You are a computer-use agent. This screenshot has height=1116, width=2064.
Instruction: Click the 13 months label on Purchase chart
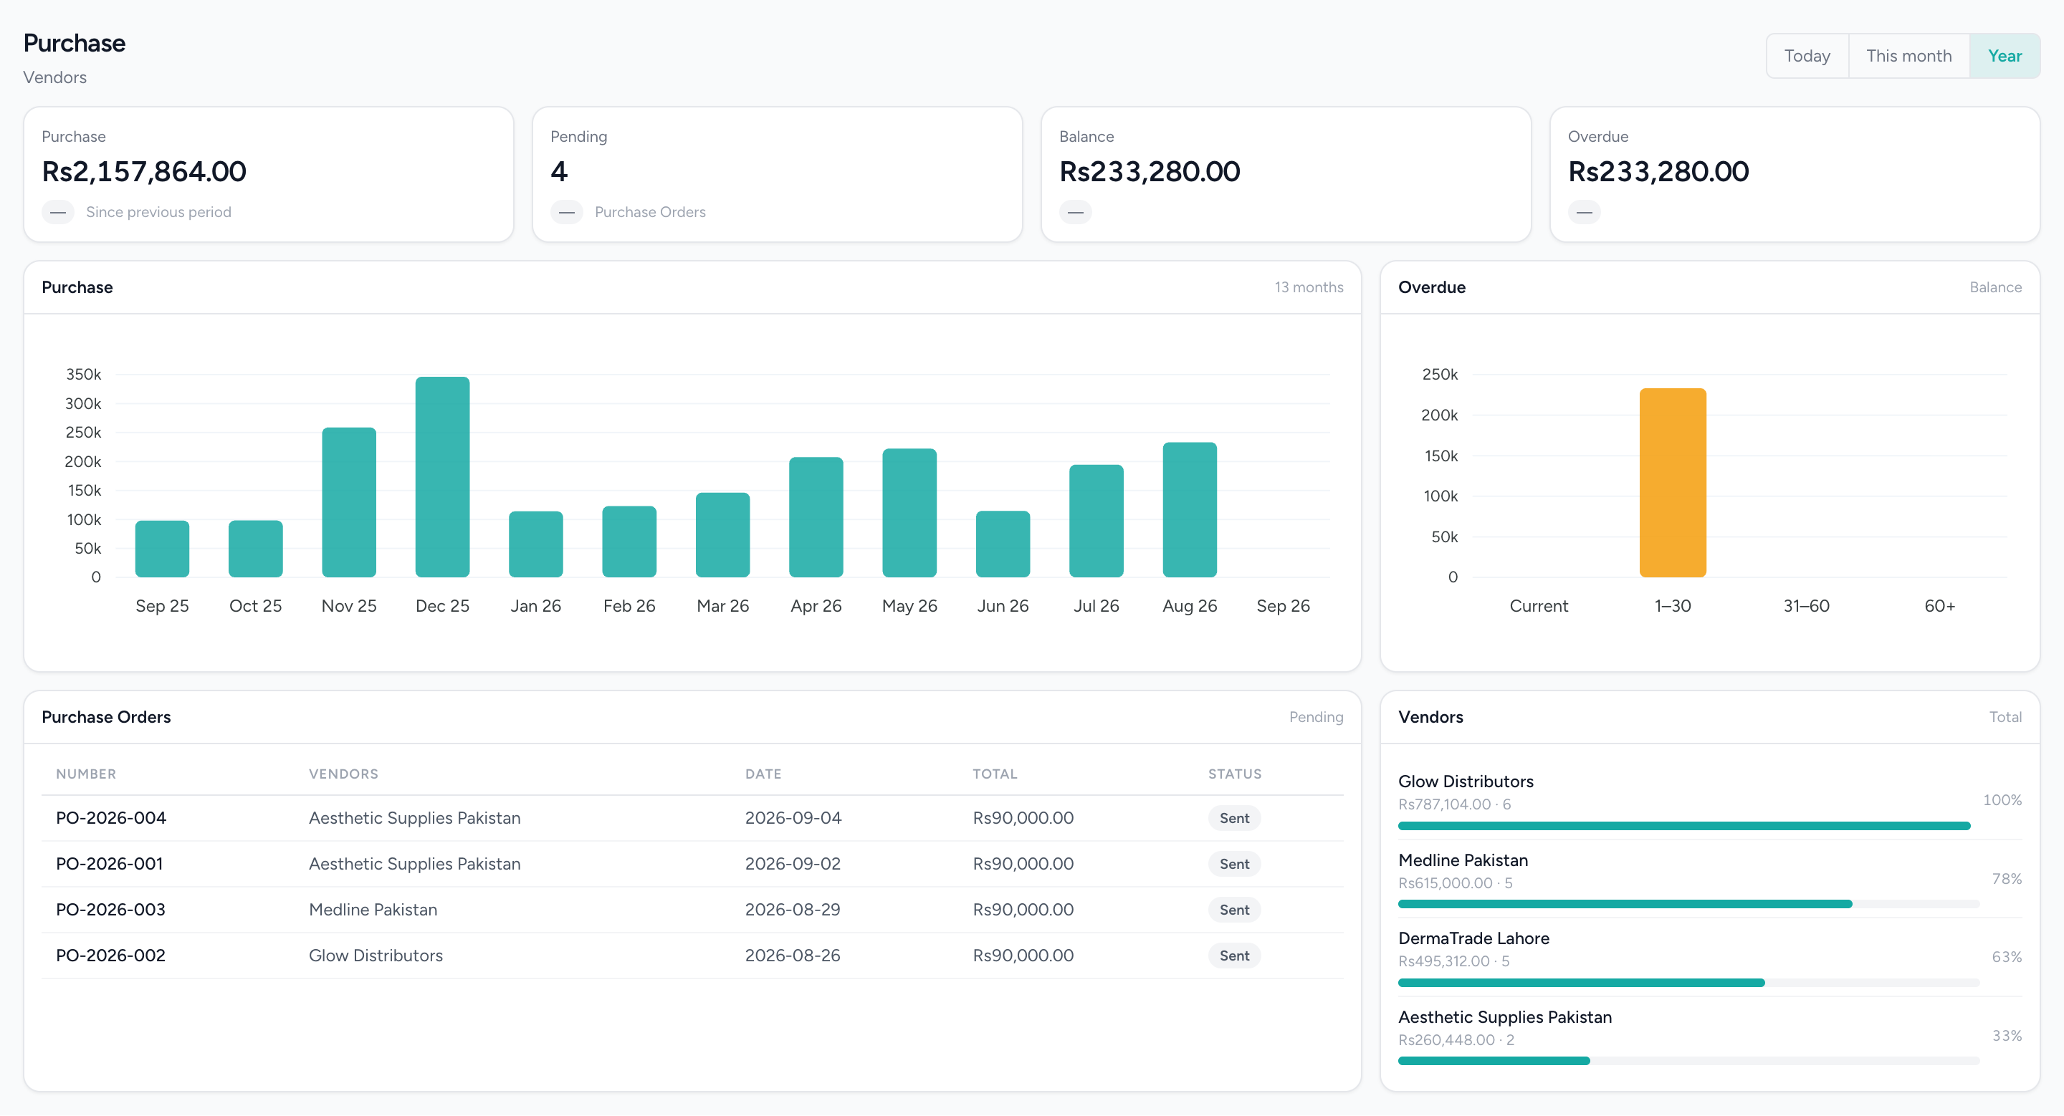(1309, 287)
